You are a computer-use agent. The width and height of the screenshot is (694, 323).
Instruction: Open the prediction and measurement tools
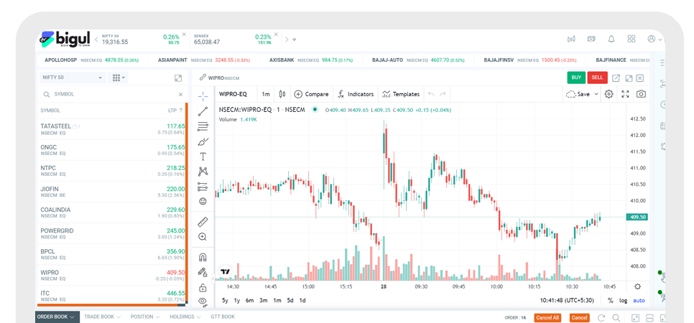(203, 187)
